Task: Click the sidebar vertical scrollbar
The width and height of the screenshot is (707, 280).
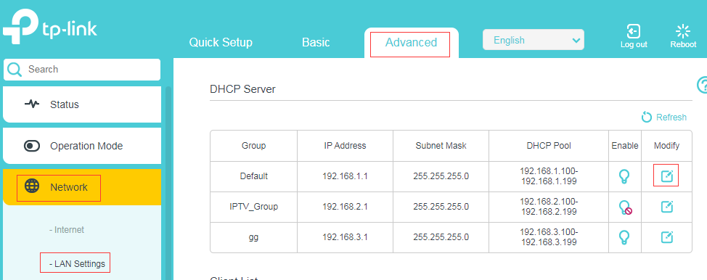Action: point(168,183)
